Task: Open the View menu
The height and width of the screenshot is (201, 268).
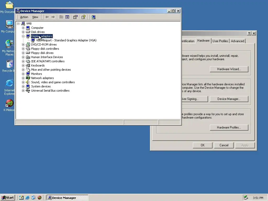Action: (x=35, y=17)
